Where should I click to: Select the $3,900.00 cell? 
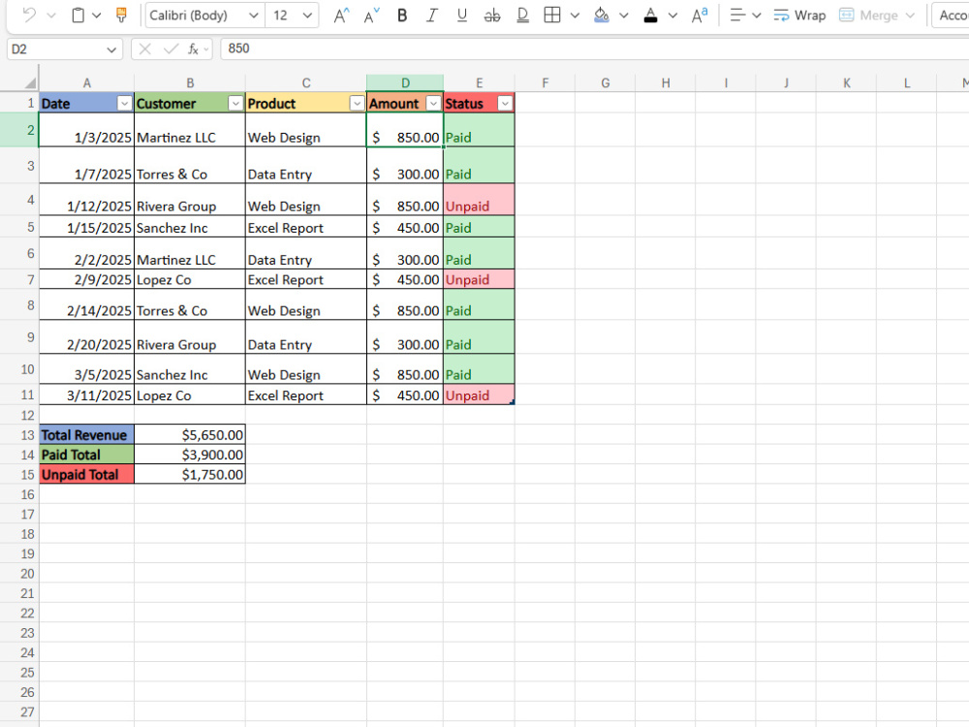190,455
